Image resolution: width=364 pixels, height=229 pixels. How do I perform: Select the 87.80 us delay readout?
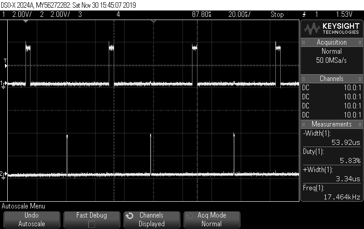202,15
